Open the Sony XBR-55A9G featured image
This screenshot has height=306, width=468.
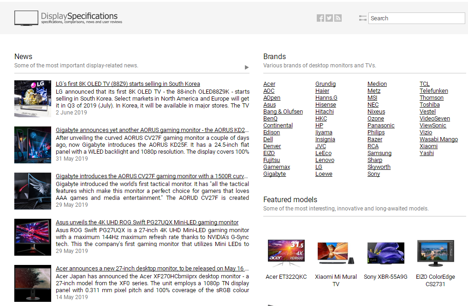[385, 253]
